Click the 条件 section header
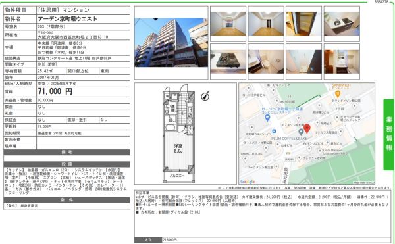Viewport: 395px width, 244px height. (x=66, y=200)
